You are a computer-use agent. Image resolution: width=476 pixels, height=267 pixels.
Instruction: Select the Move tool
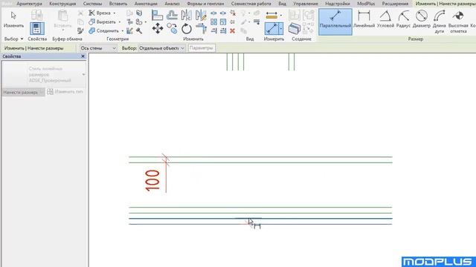tap(157, 29)
